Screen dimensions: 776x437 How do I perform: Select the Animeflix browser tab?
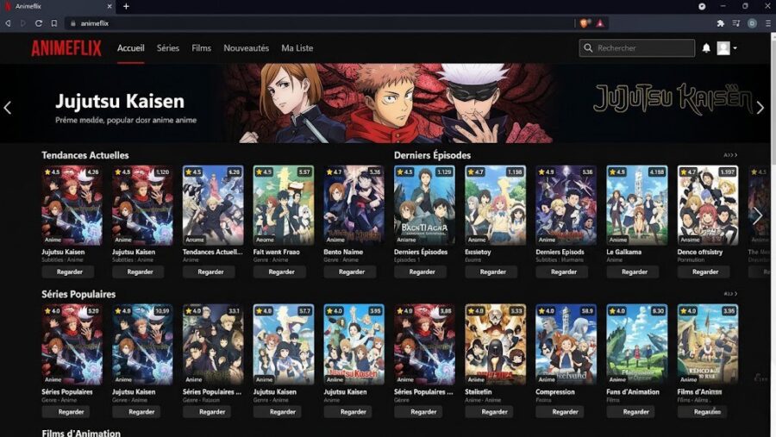click(x=58, y=6)
